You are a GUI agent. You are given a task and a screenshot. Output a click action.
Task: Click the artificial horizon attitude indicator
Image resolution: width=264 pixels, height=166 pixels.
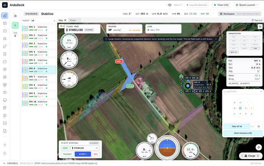tap(167, 148)
